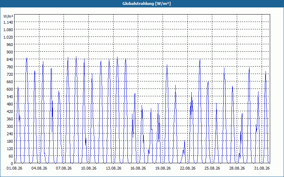Select the 16.08.26 date label
The width and height of the screenshot is (284, 177).
[138, 169]
